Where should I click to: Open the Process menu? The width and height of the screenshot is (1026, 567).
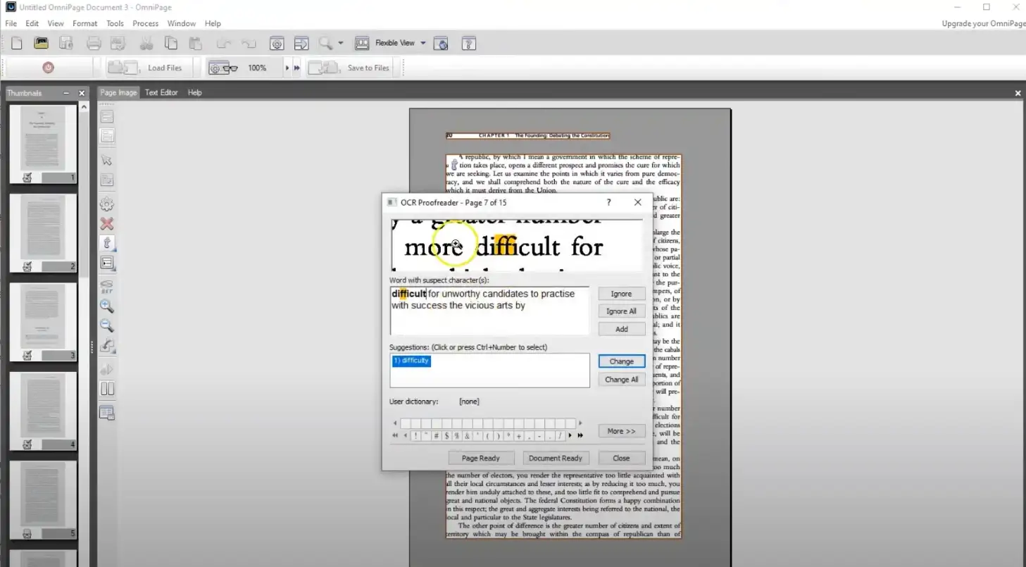pyautogui.click(x=145, y=23)
